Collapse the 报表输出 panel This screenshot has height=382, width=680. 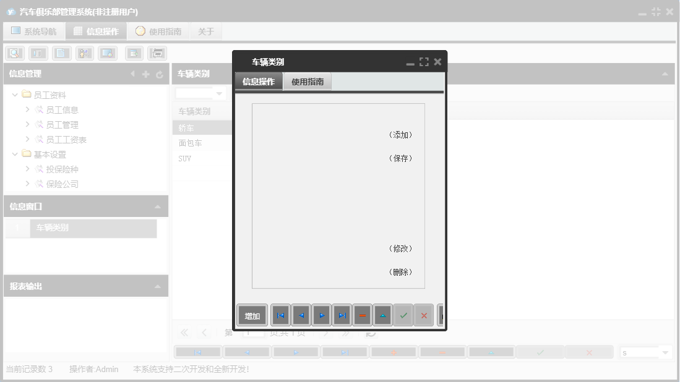(157, 286)
